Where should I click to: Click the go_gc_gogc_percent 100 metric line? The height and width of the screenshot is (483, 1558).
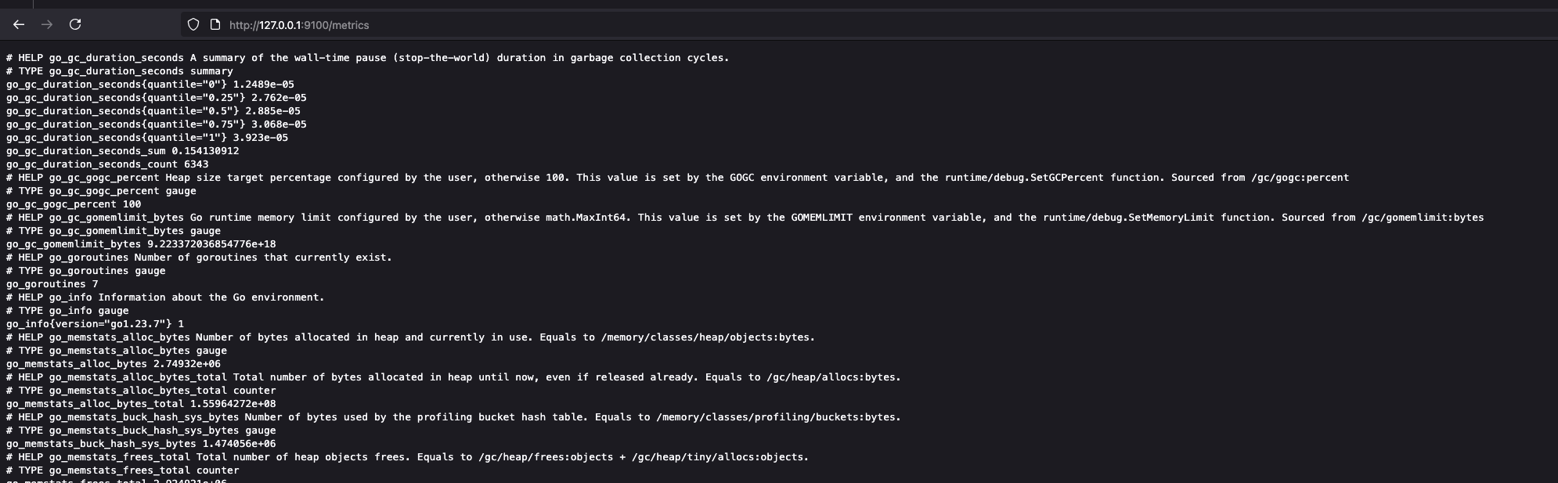click(74, 204)
